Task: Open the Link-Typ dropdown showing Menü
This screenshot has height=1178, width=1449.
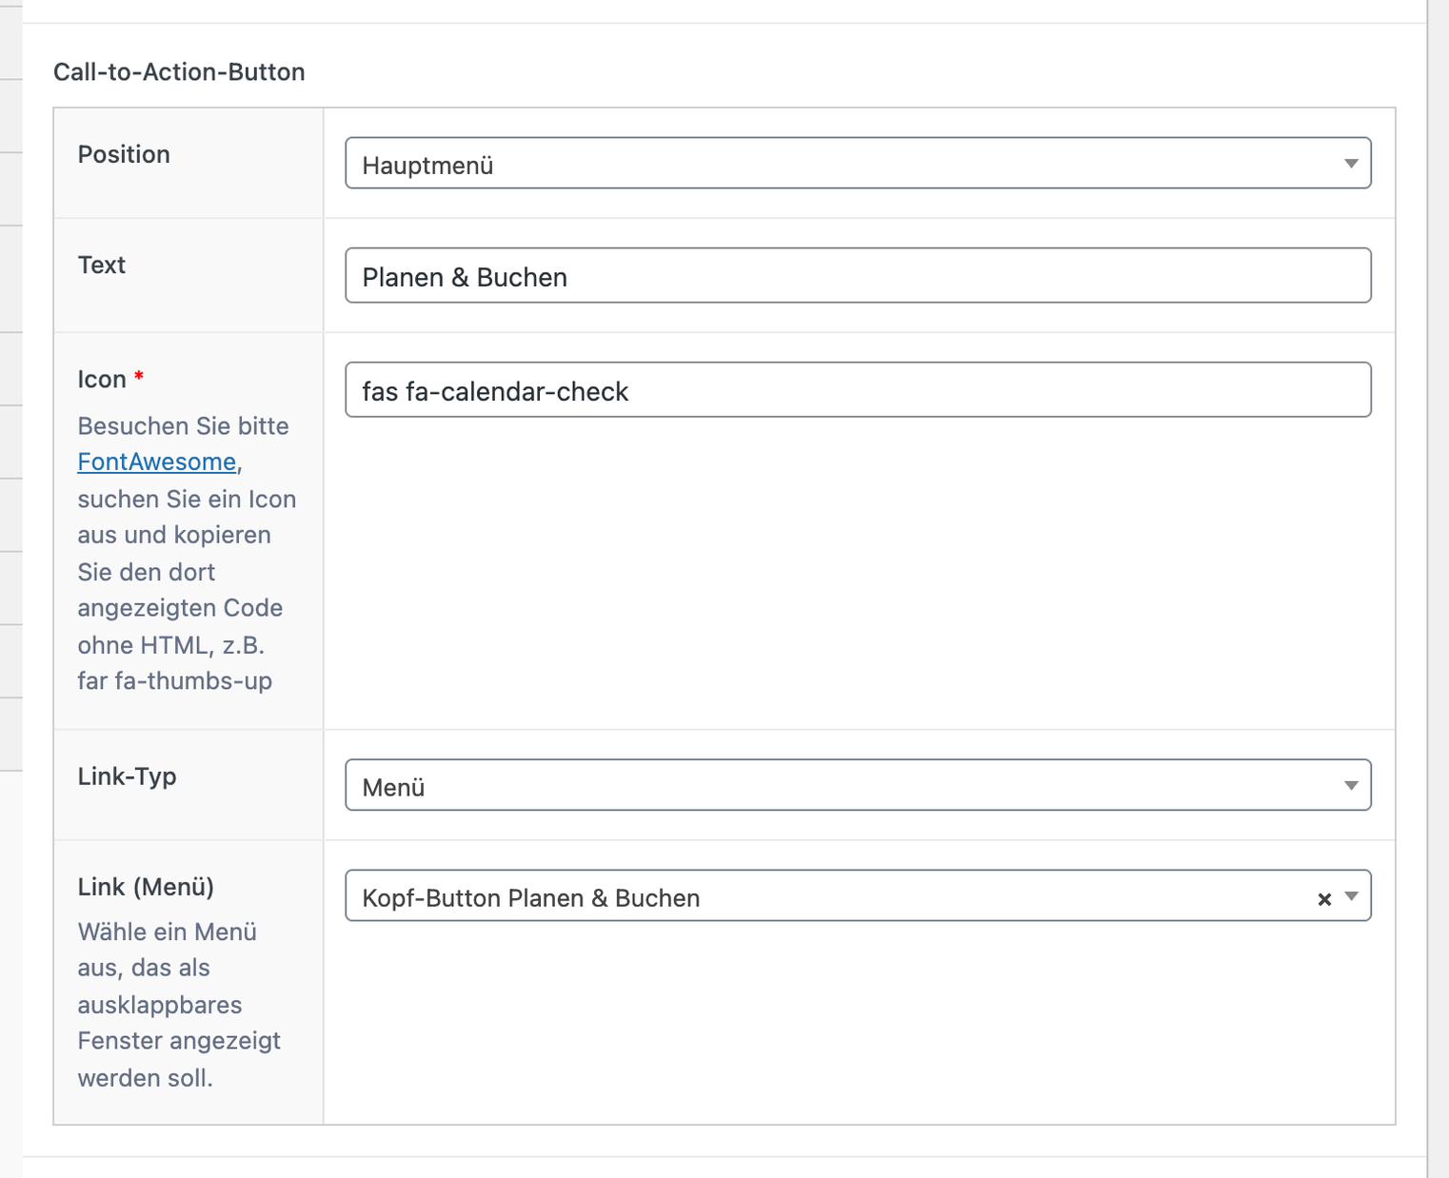Action: [x=858, y=786]
